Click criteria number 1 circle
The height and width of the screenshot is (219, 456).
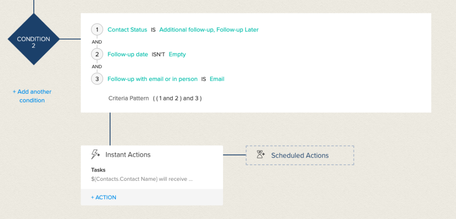[x=97, y=30]
